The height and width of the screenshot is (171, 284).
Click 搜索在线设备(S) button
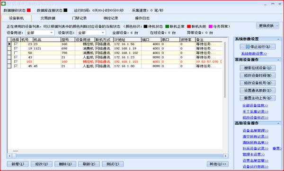click(258, 68)
